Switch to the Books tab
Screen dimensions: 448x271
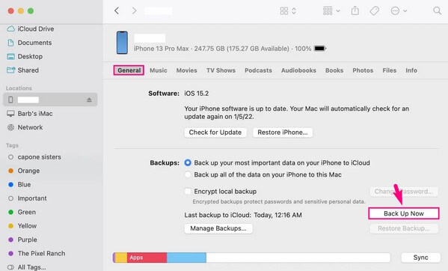[x=334, y=70]
